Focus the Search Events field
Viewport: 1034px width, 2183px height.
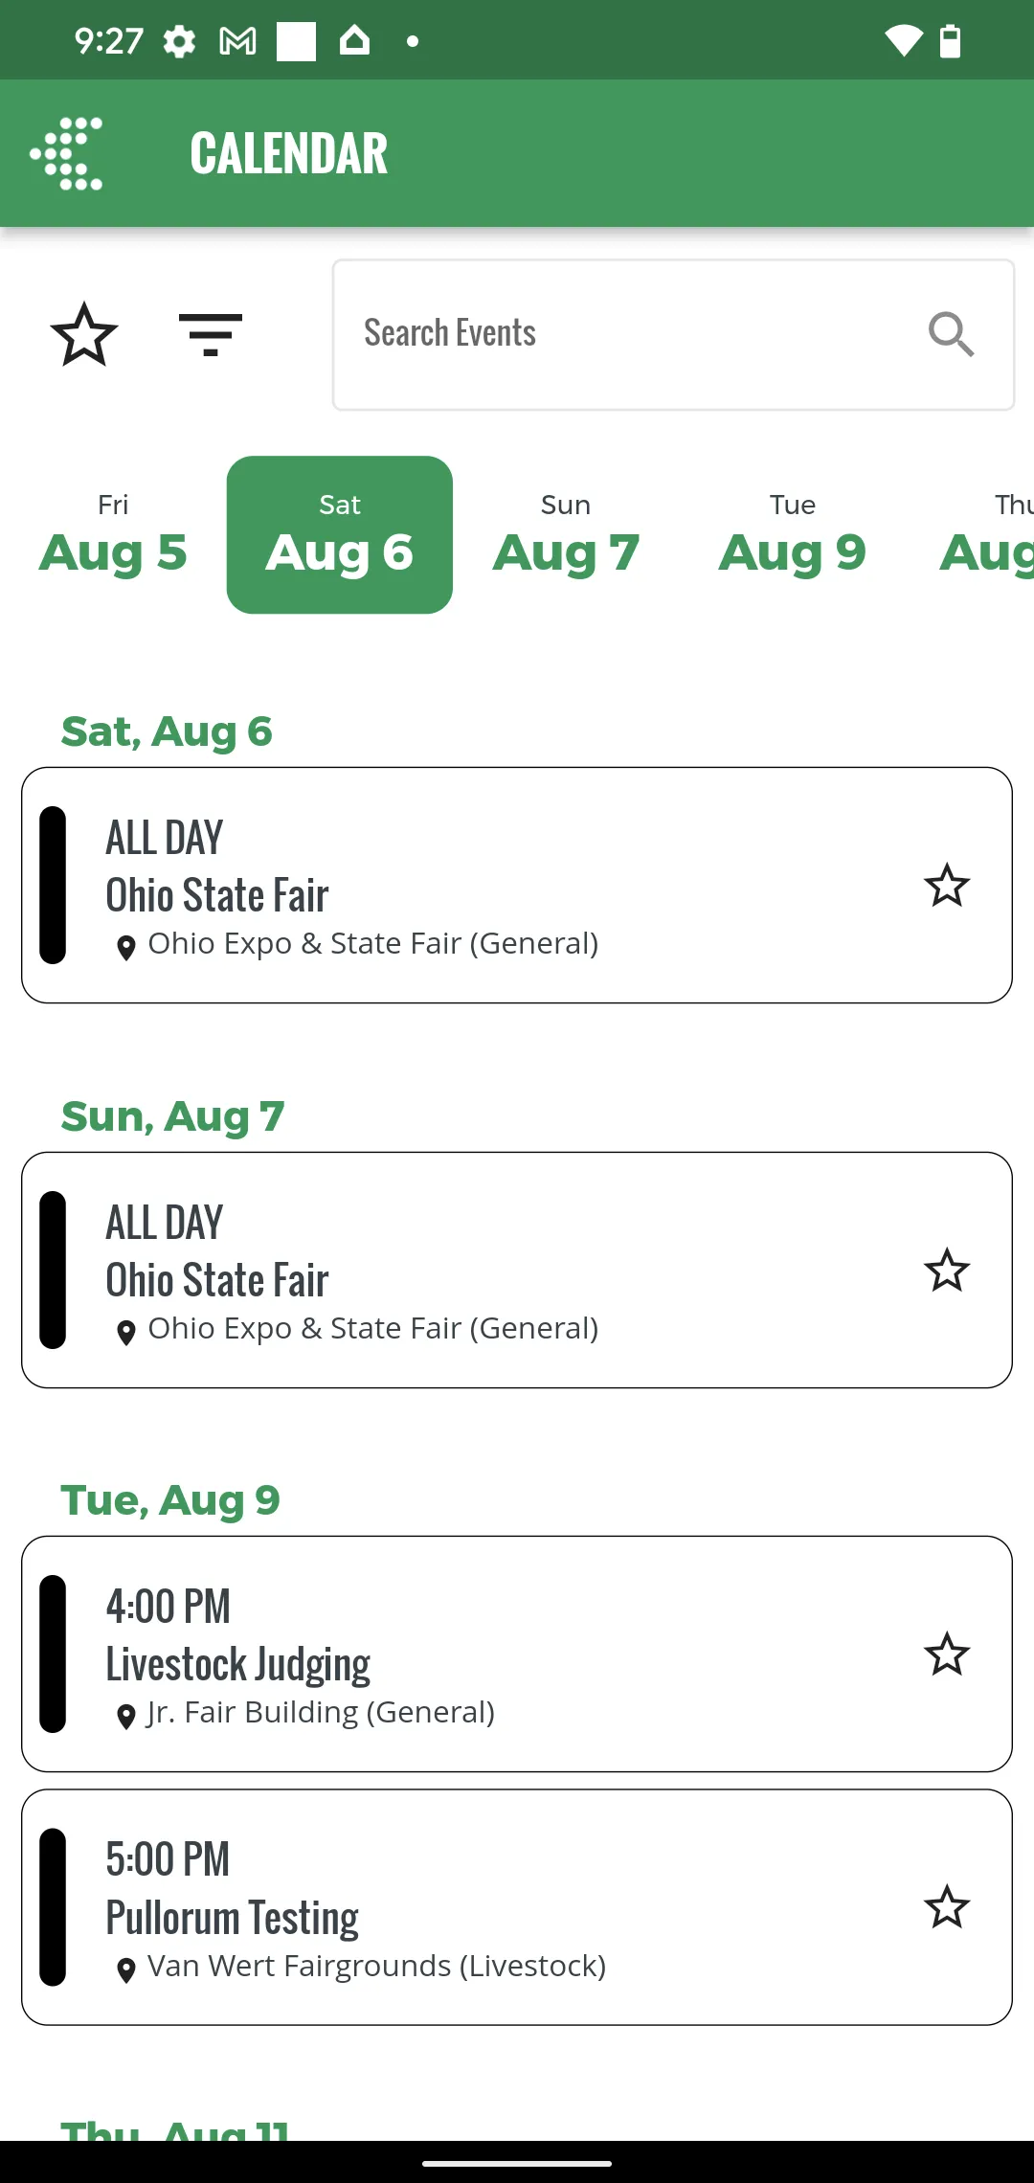click(x=673, y=335)
